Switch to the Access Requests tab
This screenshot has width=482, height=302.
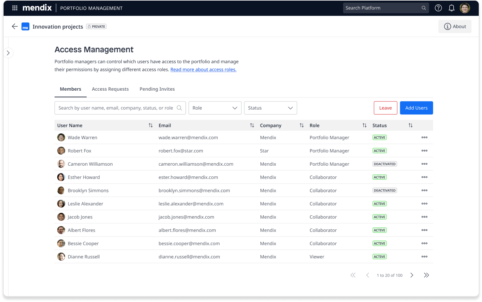tap(110, 89)
